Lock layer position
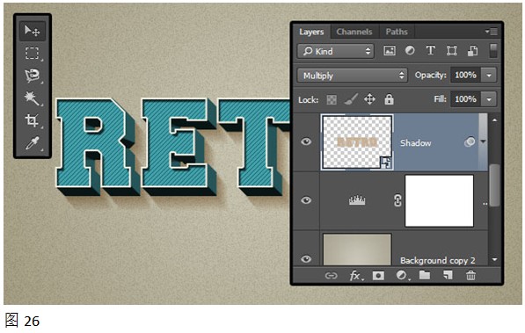Viewport: 525px width, 333px height. (x=369, y=99)
